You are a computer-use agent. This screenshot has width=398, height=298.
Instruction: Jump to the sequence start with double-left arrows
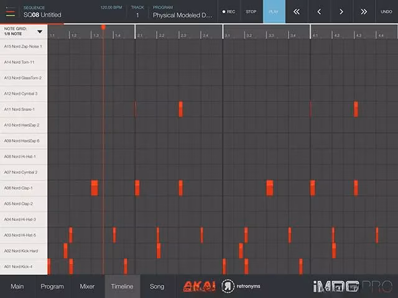click(296, 12)
